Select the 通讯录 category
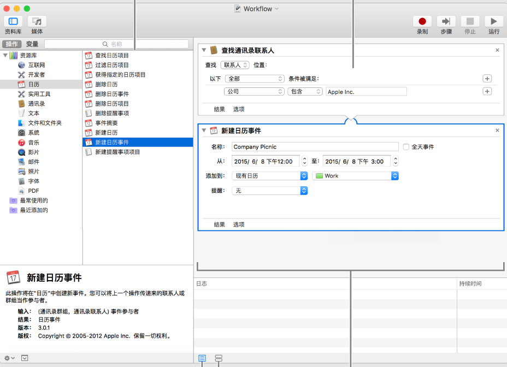Image resolution: width=507 pixels, height=367 pixels. point(37,104)
